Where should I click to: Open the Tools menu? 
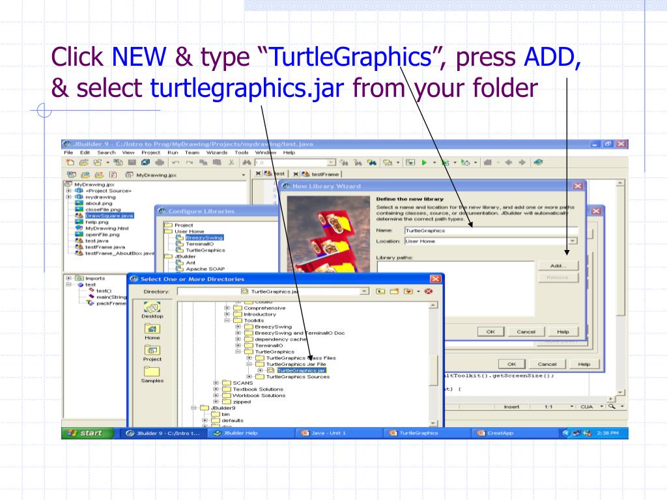tap(242, 152)
